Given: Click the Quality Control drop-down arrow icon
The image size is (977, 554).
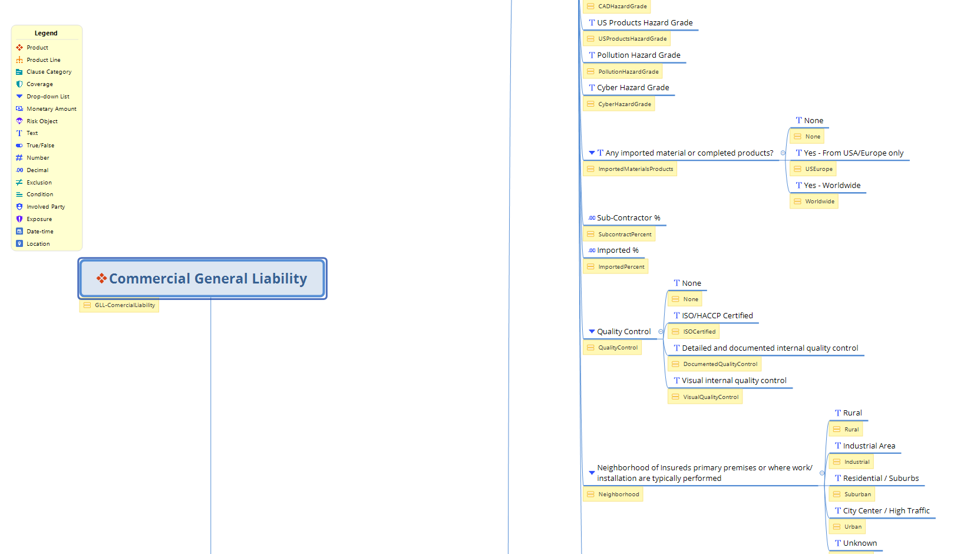Looking at the screenshot, I should (592, 332).
